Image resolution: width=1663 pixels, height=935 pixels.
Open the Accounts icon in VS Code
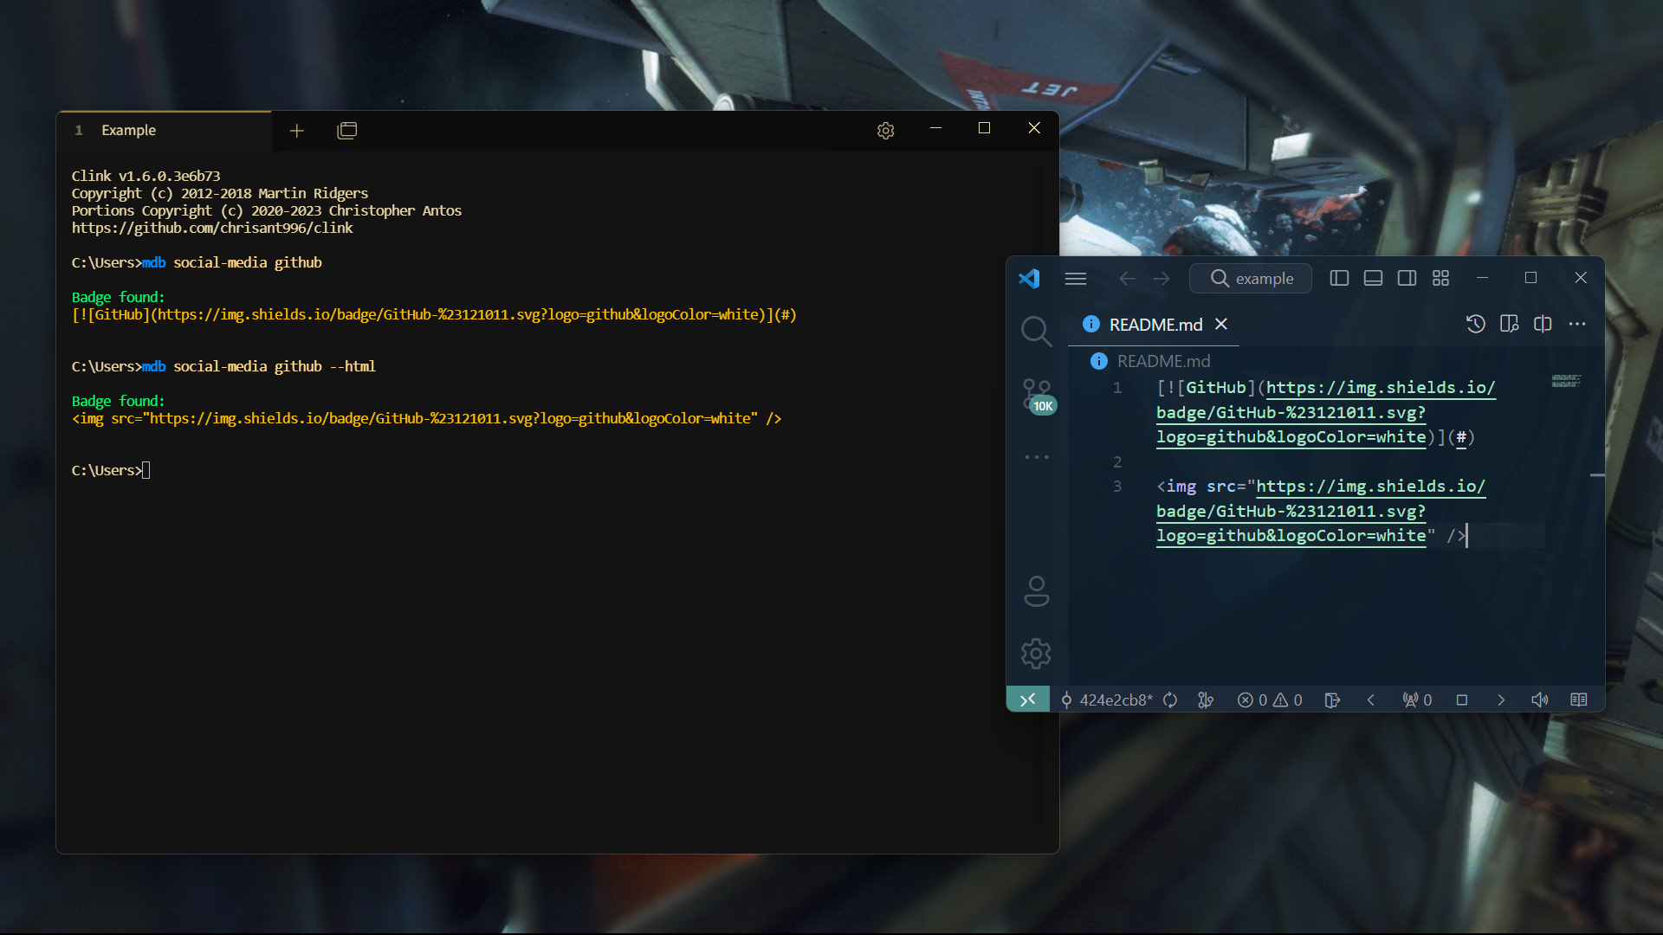(1036, 591)
